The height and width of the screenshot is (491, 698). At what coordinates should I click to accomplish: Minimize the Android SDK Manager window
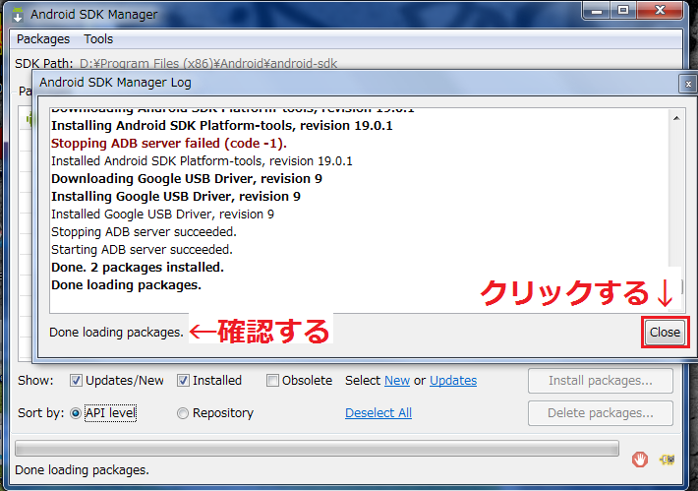point(597,10)
